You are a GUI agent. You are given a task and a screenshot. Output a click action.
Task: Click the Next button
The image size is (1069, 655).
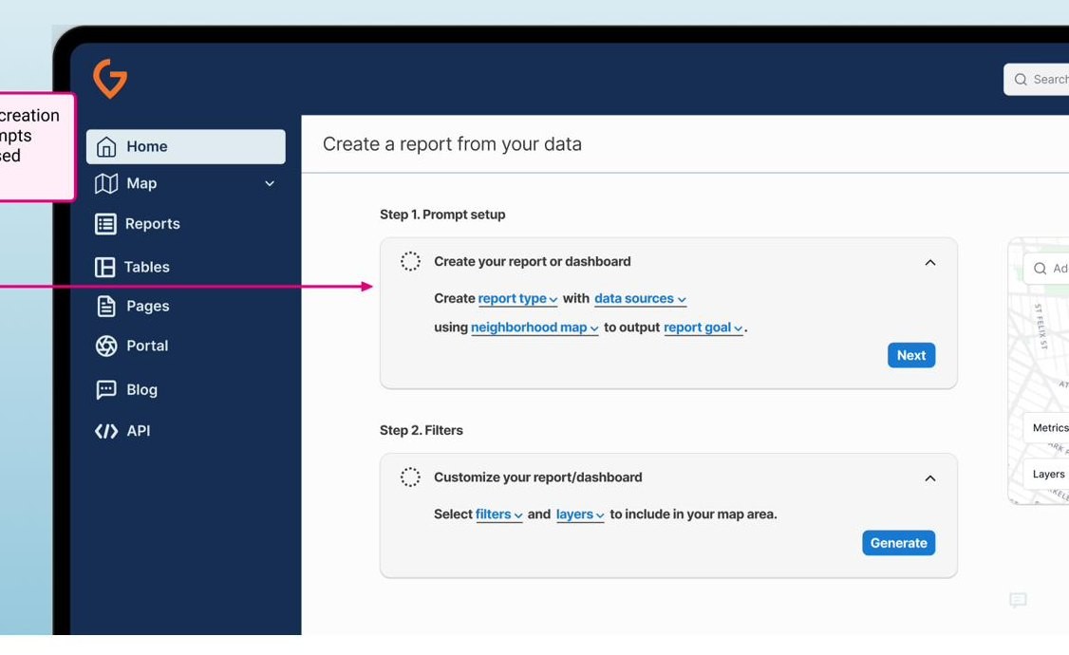(x=911, y=355)
